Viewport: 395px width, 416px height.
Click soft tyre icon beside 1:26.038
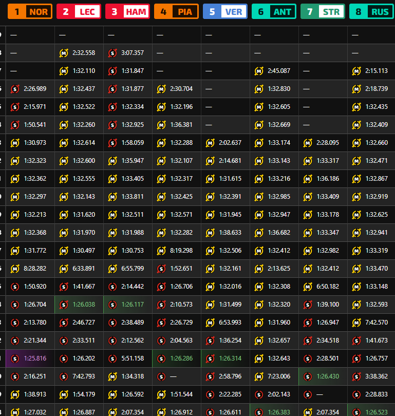click(64, 305)
